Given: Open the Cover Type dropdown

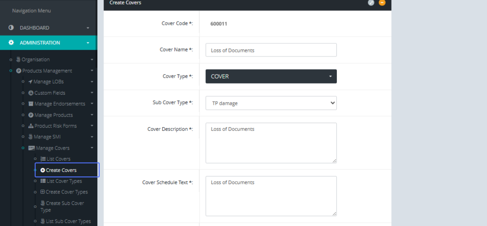Looking at the screenshot, I should pyautogui.click(x=271, y=76).
